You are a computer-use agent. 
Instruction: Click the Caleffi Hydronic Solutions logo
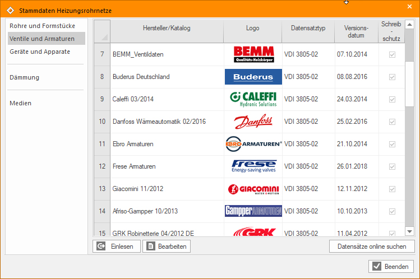(x=253, y=99)
